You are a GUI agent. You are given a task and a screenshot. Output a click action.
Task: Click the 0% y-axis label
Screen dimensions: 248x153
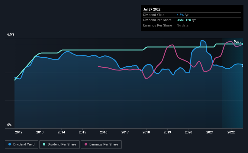[x=9, y=125]
